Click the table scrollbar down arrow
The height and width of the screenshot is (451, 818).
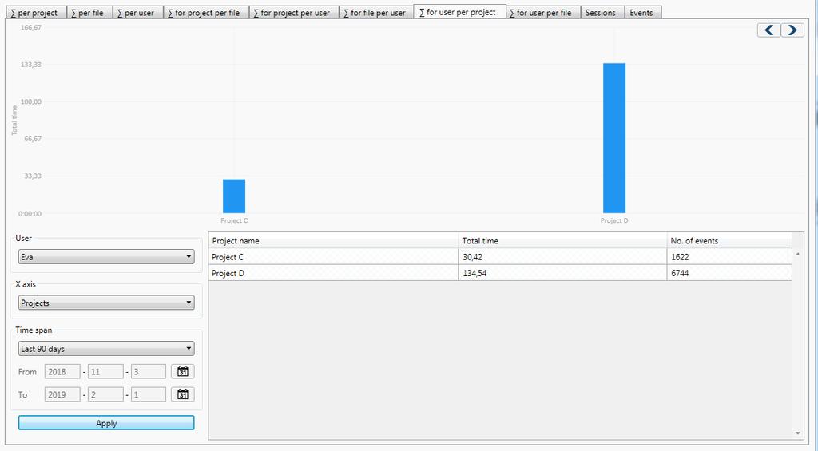click(x=798, y=433)
